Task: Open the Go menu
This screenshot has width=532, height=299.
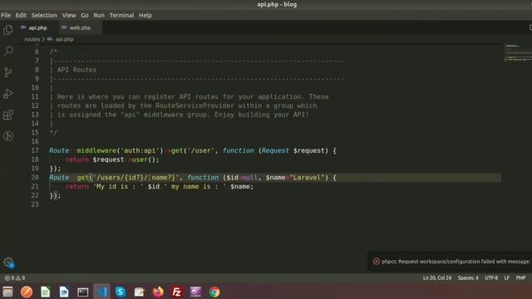Action: (x=85, y=15)
